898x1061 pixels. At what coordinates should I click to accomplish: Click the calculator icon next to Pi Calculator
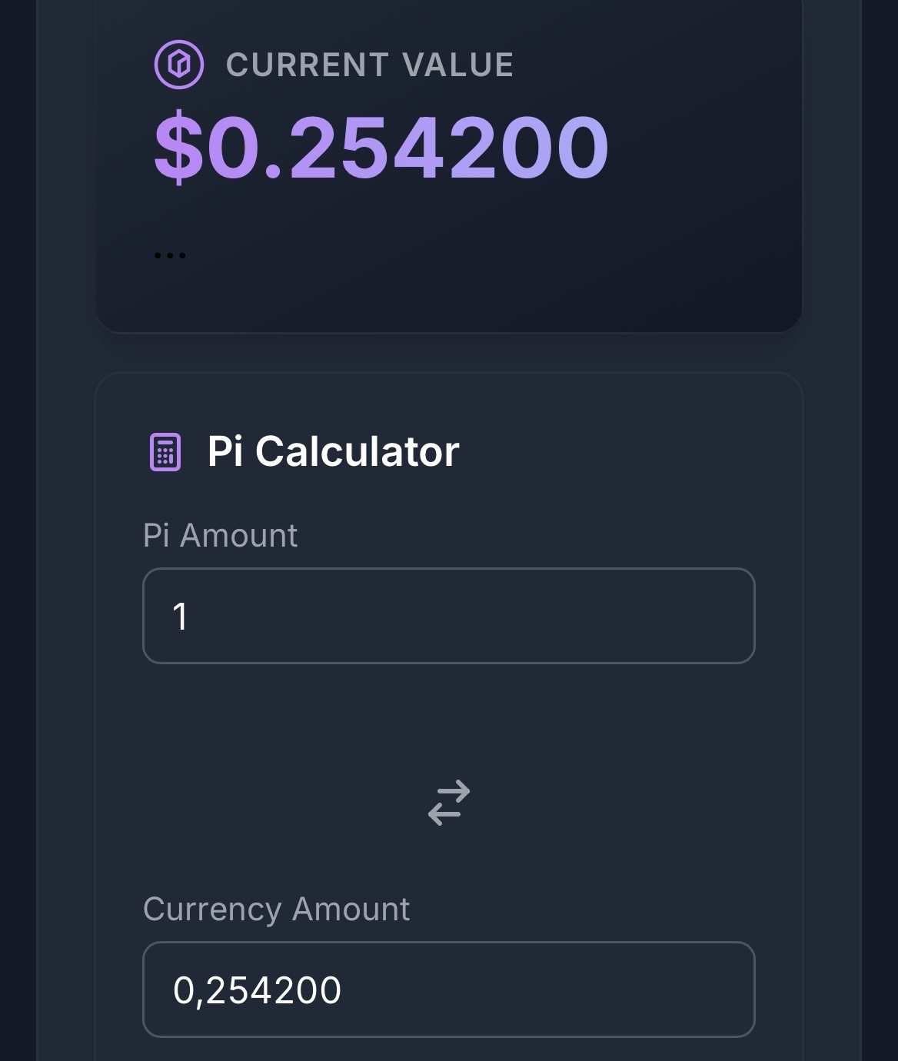coord(165,451)
